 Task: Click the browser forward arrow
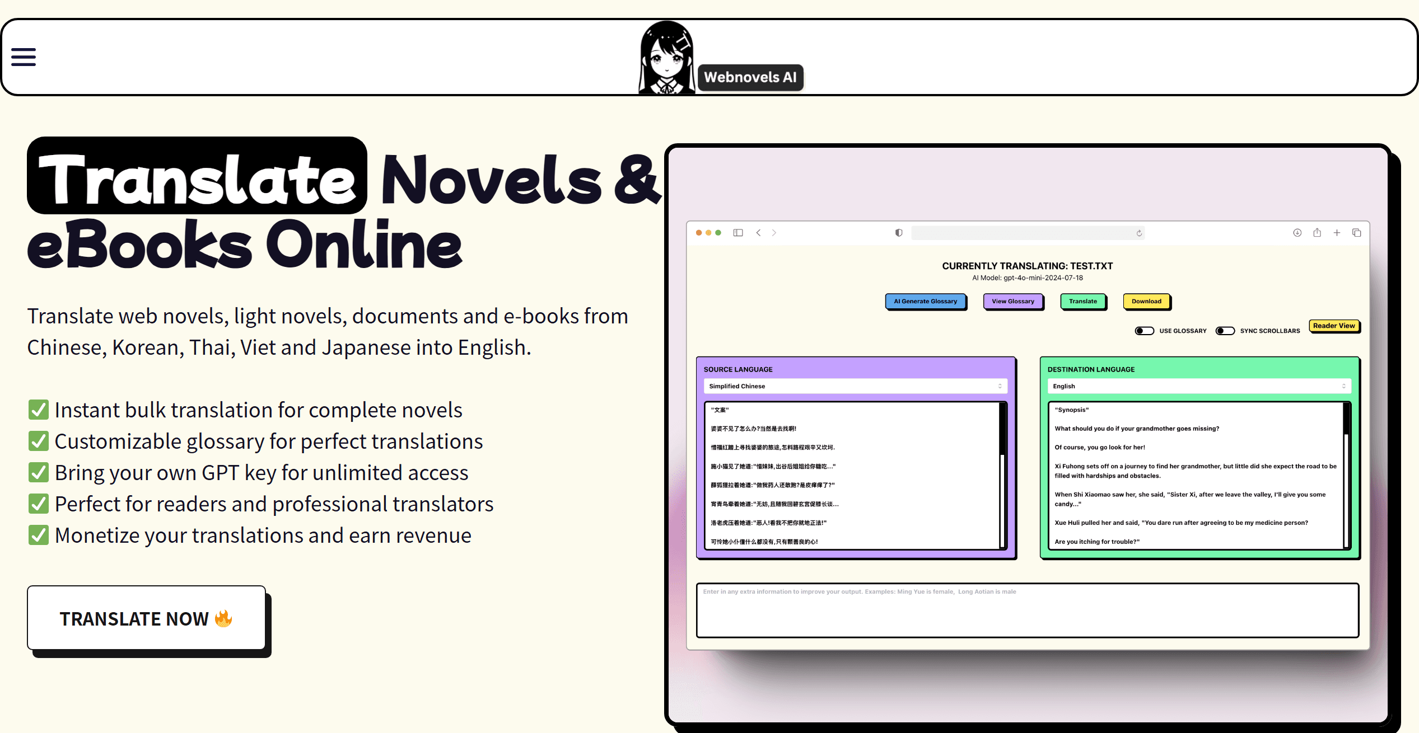point(774,233)
